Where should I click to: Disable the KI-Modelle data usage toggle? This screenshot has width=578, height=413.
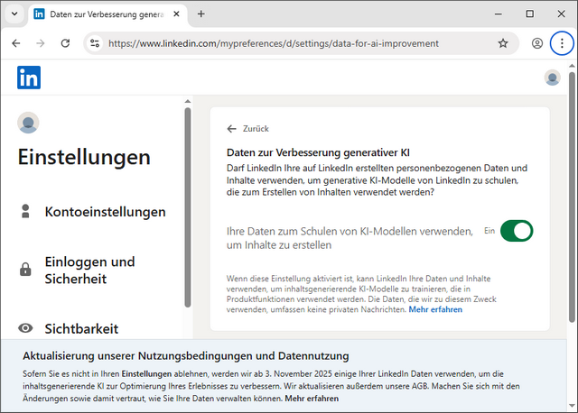pos(517,231)
